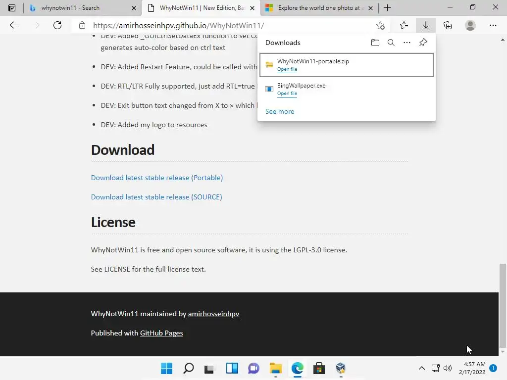The width and height of the screenshot is (507, 380).
Task: Add this page to favorites star
Action: (381, 26)
